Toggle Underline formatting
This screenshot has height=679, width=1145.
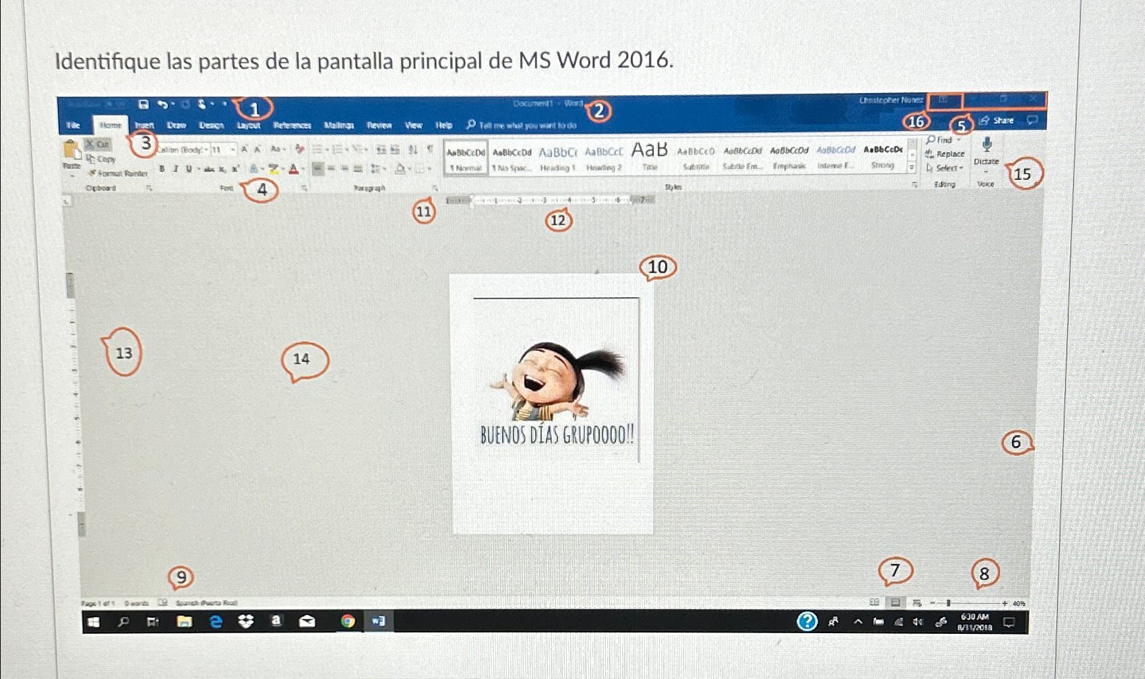[189, 169]
